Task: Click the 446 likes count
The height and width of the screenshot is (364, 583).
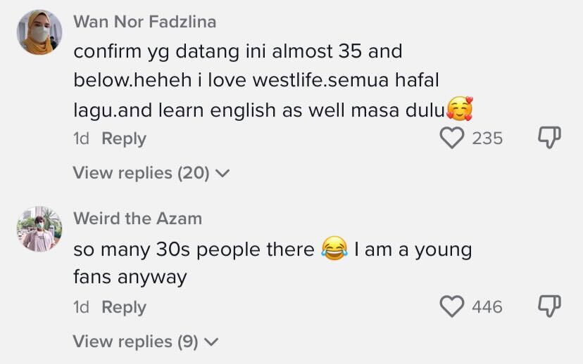Action: pos(487,307)
